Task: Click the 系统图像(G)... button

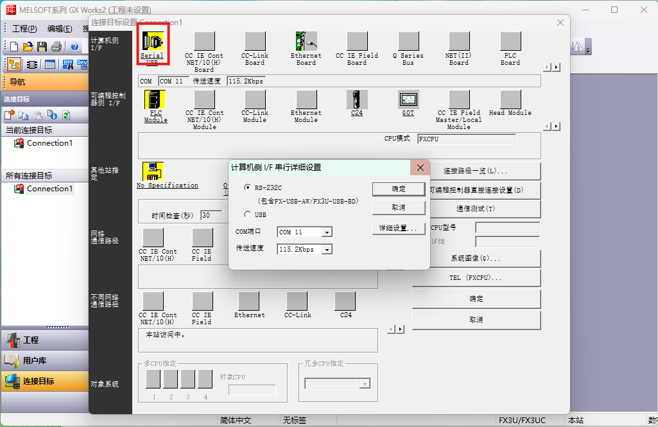Action: coord(476,258)
